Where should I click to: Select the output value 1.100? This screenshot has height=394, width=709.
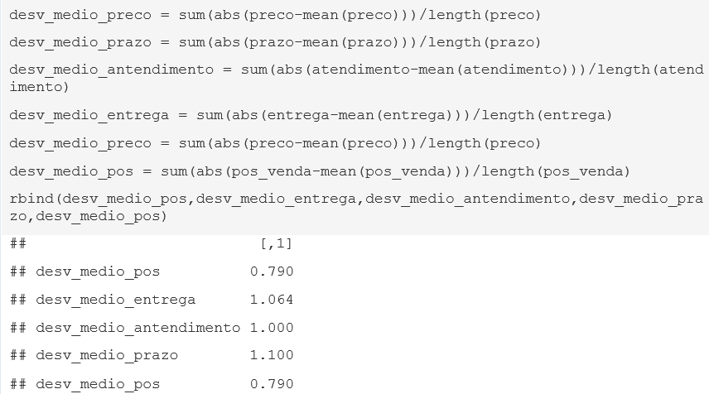pos(272,355)
